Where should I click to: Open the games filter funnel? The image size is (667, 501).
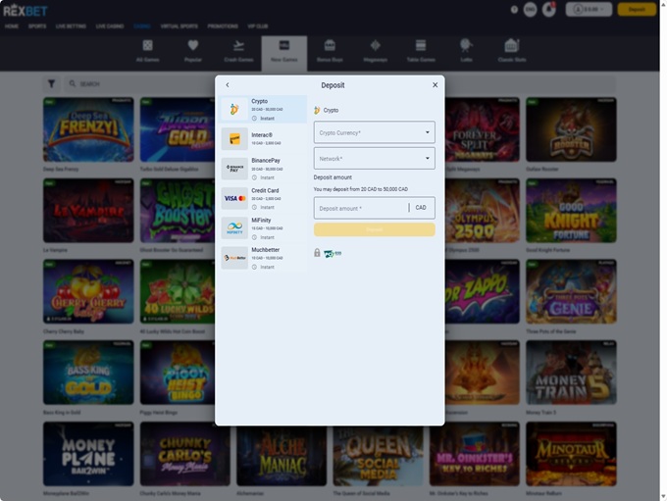coord(51,83)
